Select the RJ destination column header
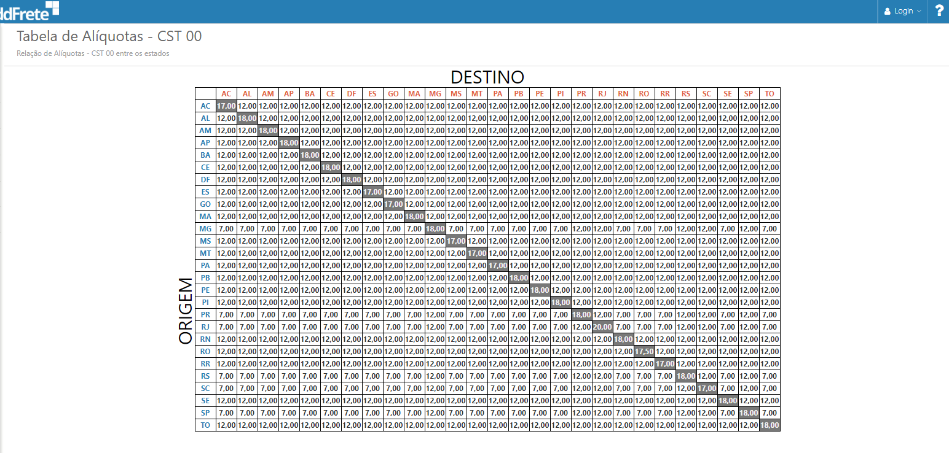 [602, 93]
